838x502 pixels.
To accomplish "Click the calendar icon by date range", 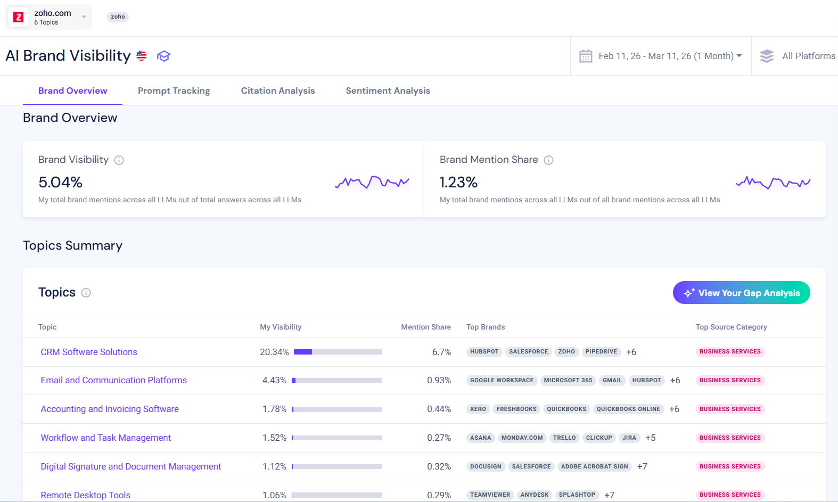I will [586, 56].
